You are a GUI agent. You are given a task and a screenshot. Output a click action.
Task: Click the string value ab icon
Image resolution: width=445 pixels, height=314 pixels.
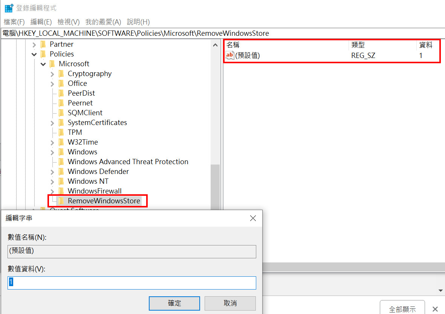coord(229,55)
